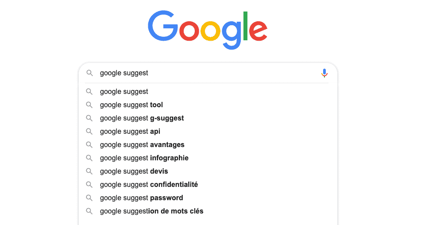The image size is (436, 225).
Task: Select the "google suggest infographie" suggestion
Action: click(x=144, y=158)
